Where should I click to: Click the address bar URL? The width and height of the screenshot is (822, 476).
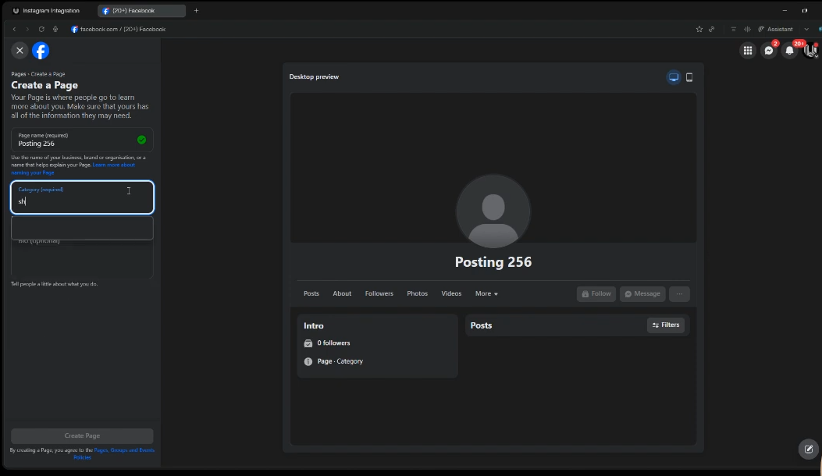coord(123,30)
